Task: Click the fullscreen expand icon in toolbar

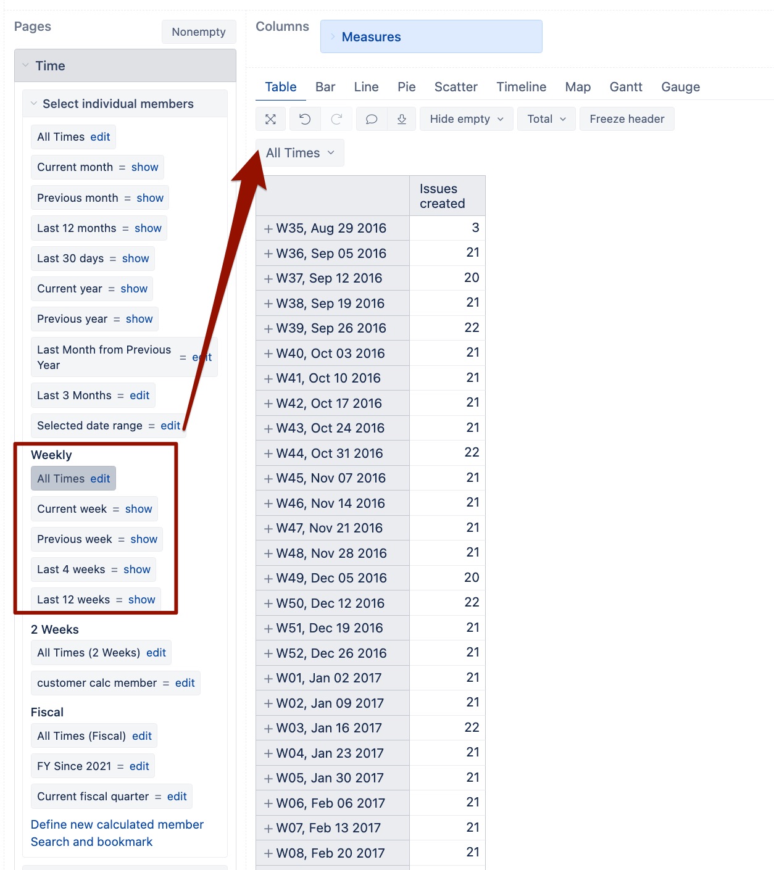Action: click(270, 119)
